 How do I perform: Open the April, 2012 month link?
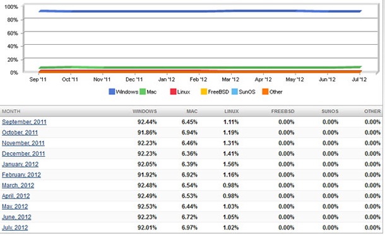(x=16, y=196)
